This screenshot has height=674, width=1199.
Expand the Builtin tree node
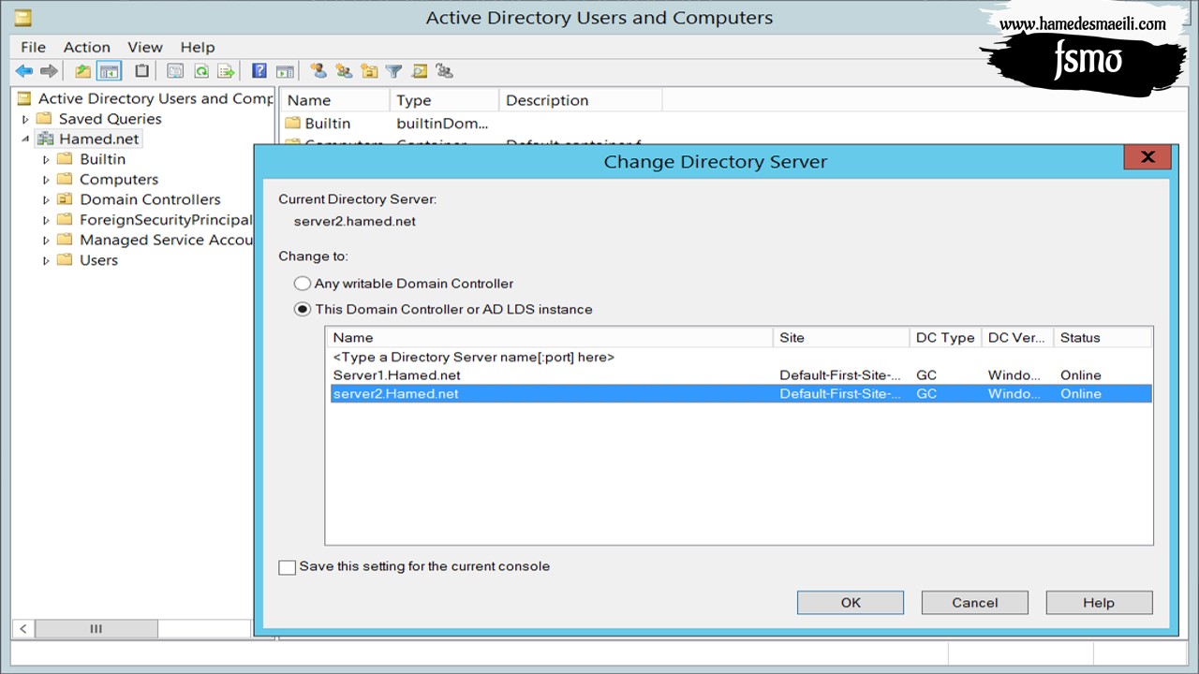pyautogui.click(x=46, y=159)
